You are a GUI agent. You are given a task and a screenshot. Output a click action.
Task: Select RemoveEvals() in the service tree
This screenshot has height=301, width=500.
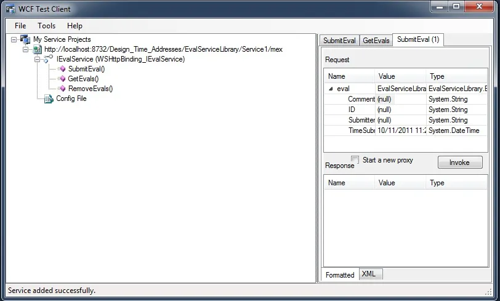(x=91, y=89)
